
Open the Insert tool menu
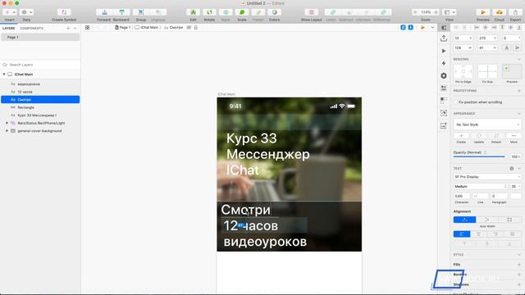(x=9, y=12)
